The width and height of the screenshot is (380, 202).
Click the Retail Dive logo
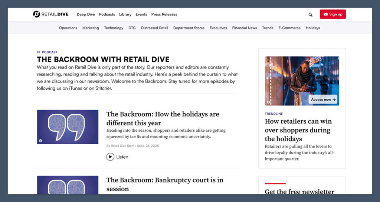coord(51,14)
